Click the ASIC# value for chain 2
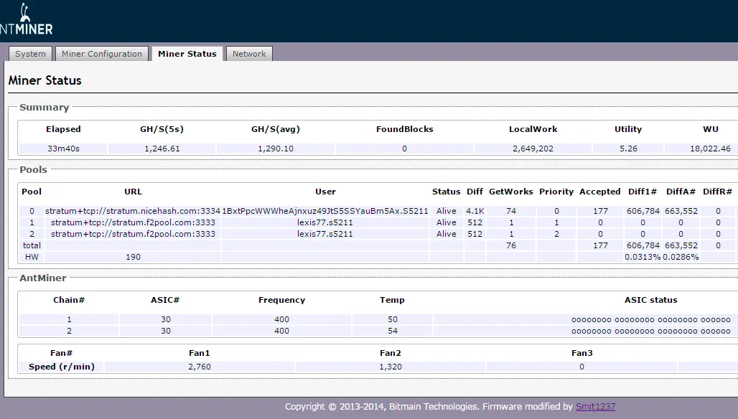 [x=166, y=331]
